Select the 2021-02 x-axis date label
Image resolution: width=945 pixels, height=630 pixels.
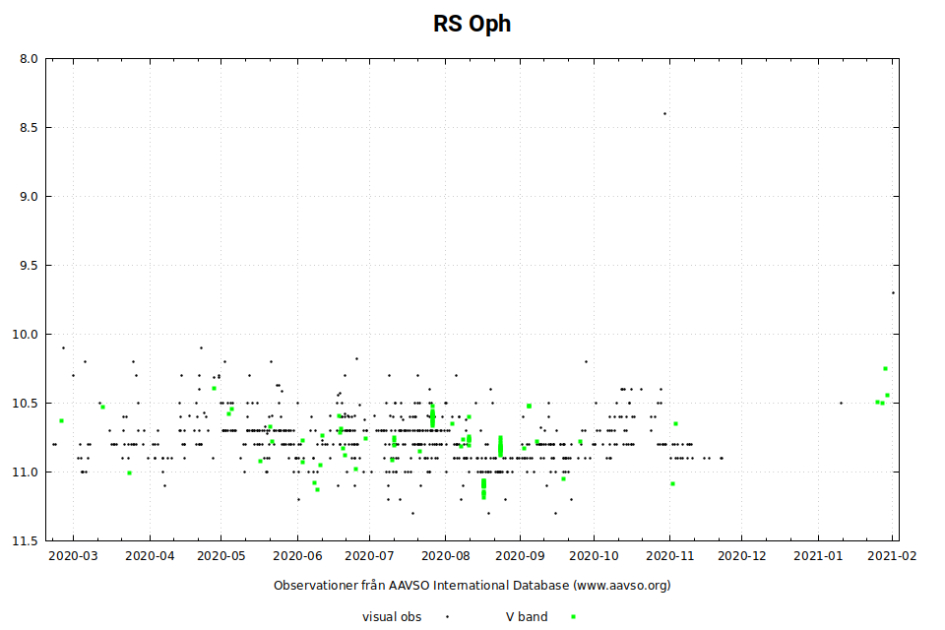tap(892, 556)
